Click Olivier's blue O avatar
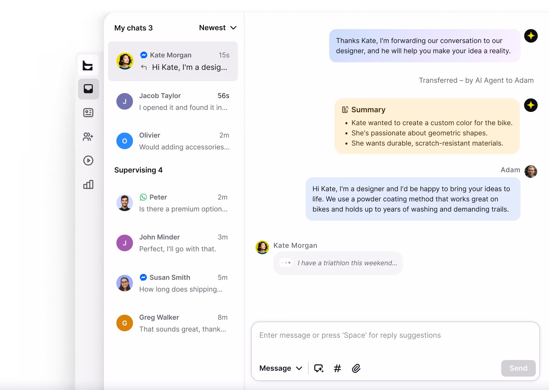Screen dimensions: 549x390 point(125,141)
